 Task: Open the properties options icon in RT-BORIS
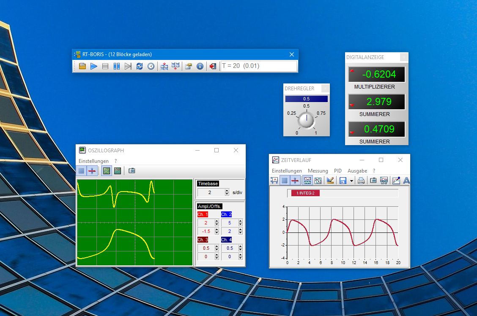click(189, 66)
